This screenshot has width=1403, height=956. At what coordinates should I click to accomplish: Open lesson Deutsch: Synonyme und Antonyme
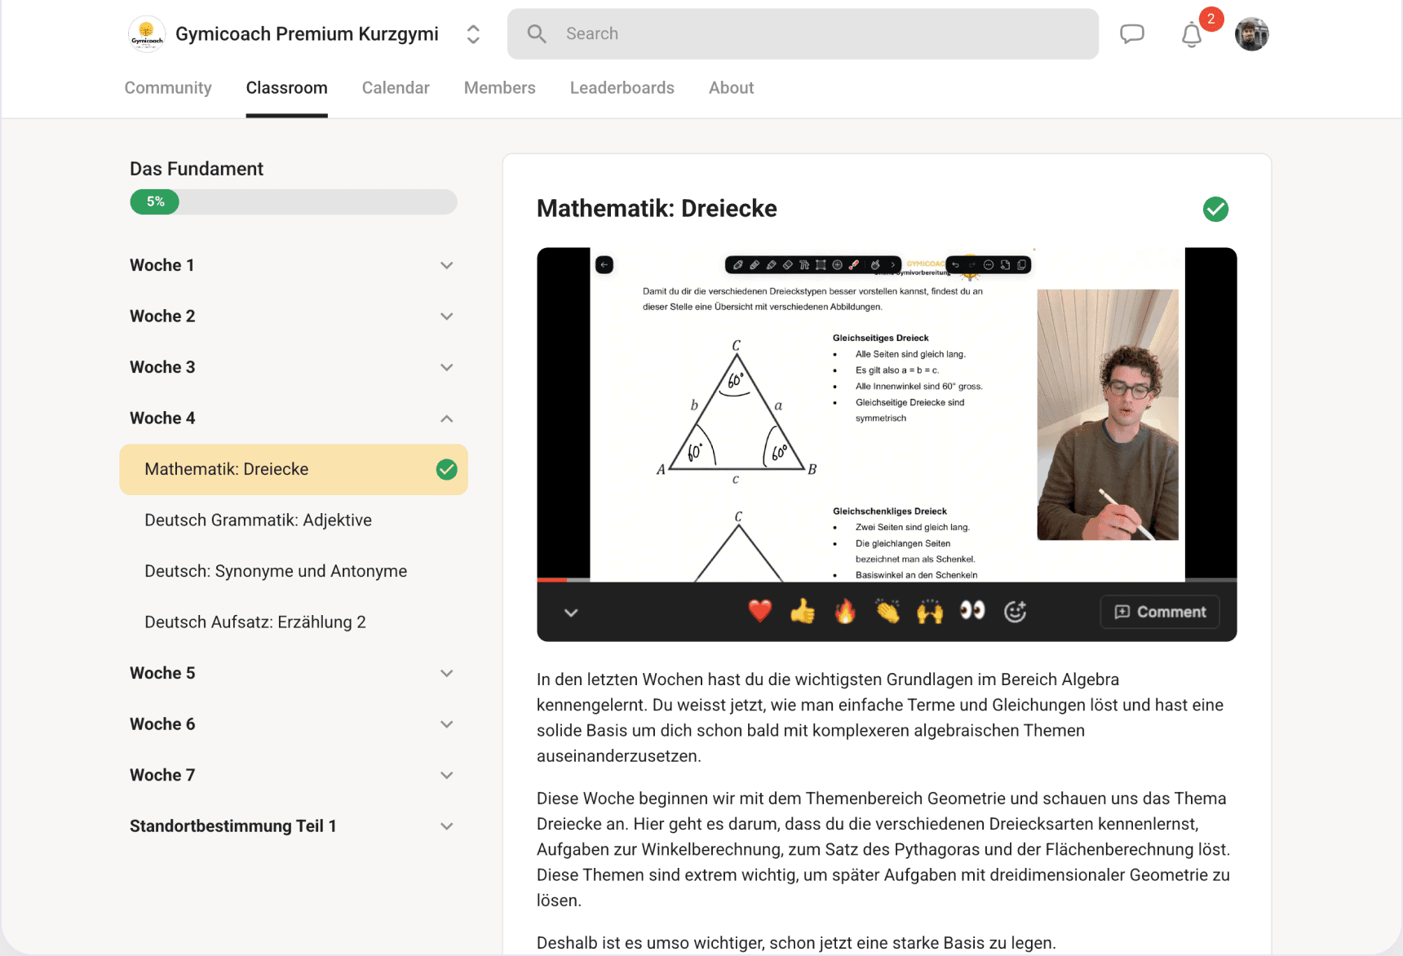(x=276, y=571)
